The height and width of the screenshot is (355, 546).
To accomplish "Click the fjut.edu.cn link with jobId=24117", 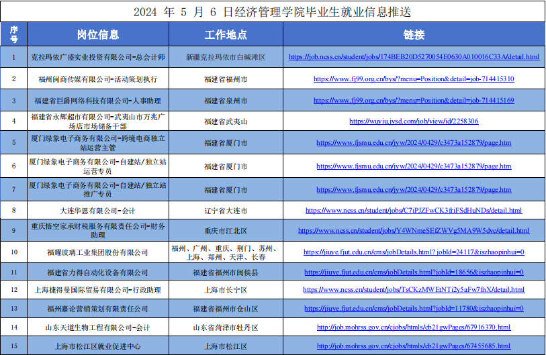I will coord(414,252).
